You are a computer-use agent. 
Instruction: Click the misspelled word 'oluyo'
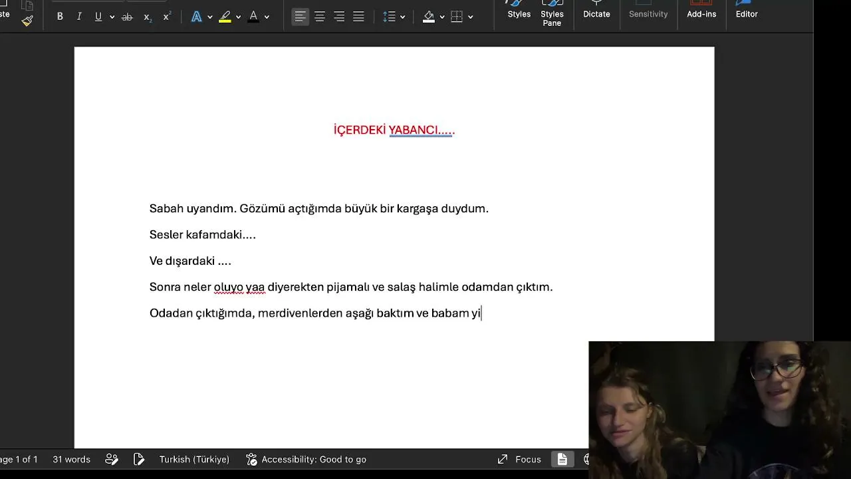(x=228, y=287)
